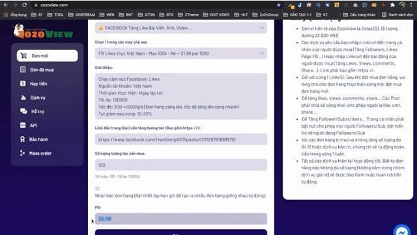The width and height of the screenshot is (417, 235).
Task: Open Dấu trang khác bookmarks folder
Action: tap(359, 14)
